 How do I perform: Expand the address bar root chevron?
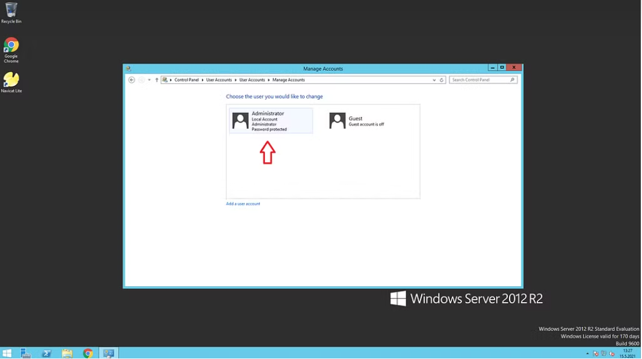pyautogui.click(x=171, y=80)
